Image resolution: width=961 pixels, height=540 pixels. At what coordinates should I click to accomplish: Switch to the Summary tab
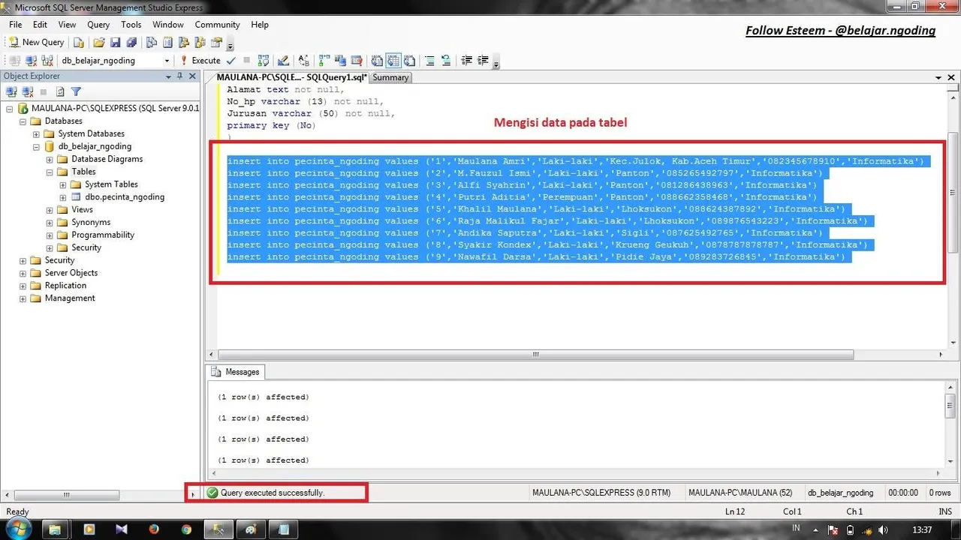point(391,78)
